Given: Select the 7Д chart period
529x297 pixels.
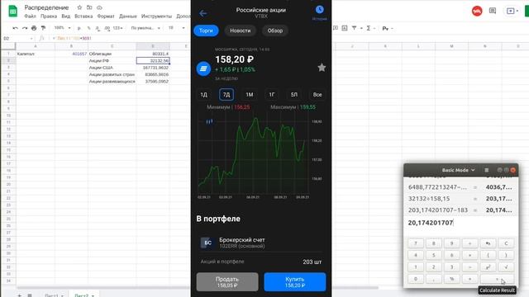Looking at the screenshot, I should click(x=226, y=95).
